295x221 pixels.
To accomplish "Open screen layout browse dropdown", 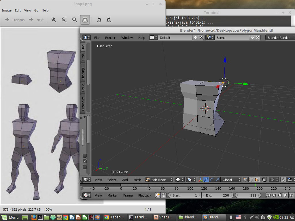I will [x=153, y=37].
